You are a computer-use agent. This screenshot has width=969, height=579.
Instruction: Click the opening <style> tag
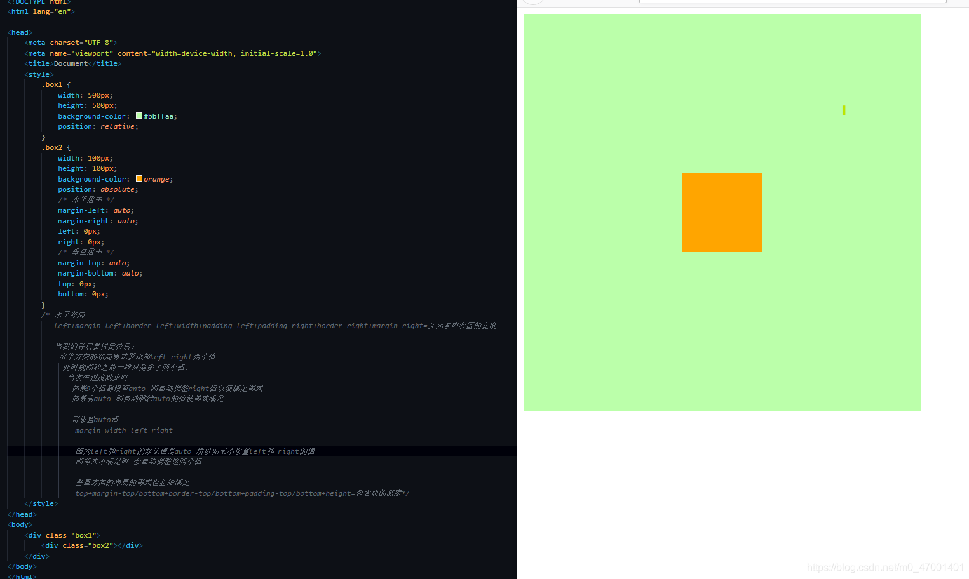[39, 74]
